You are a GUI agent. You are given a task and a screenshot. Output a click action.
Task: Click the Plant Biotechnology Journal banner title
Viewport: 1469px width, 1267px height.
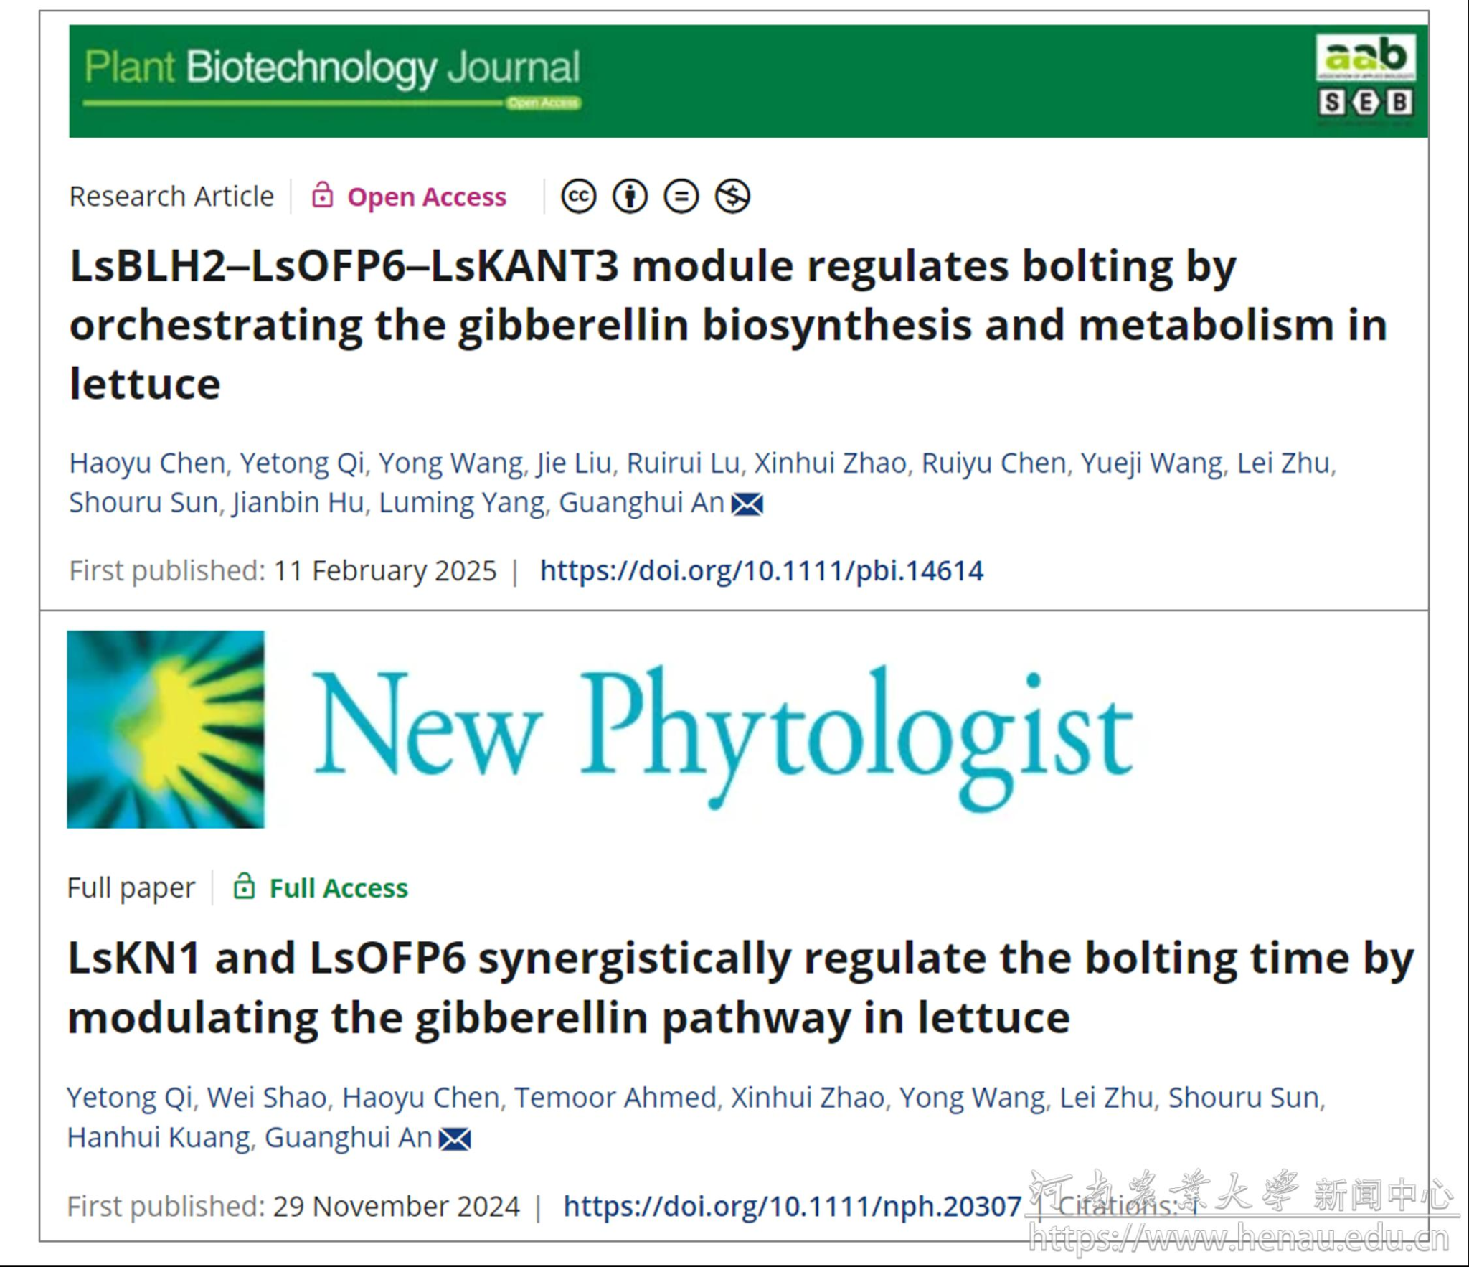(332, 68)
